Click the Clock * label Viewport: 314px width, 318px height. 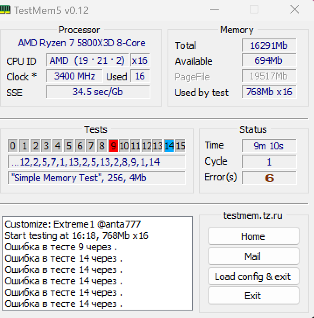click(21, 77)
